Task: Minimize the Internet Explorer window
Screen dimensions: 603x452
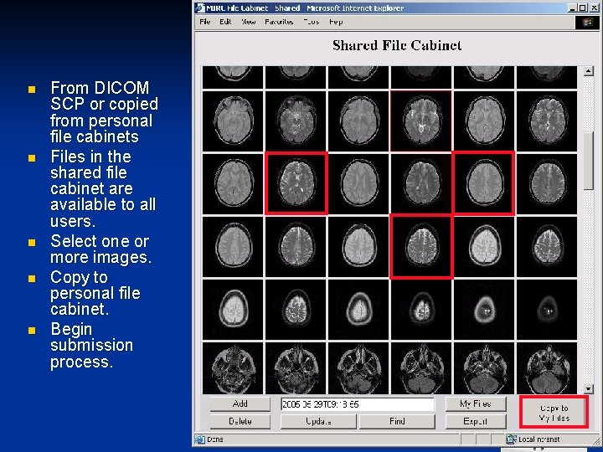Action: pos(573,8)
